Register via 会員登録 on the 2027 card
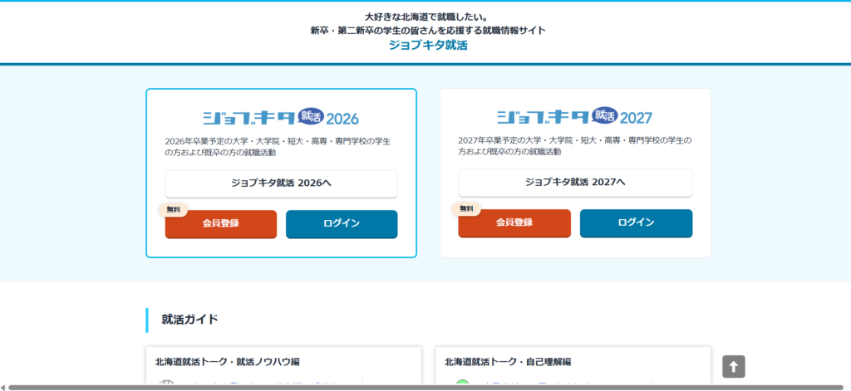 [514, 222]
